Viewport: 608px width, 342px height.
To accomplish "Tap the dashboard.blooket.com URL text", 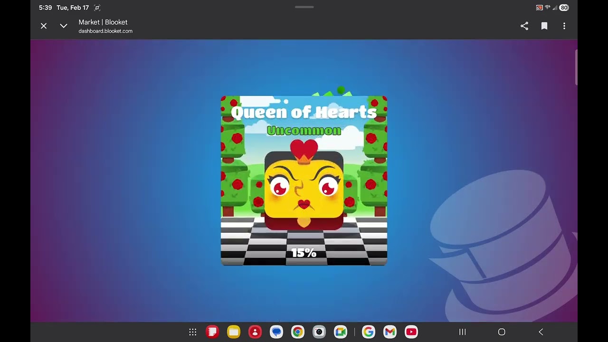I will pyautogui.click(x=105, y=31).
